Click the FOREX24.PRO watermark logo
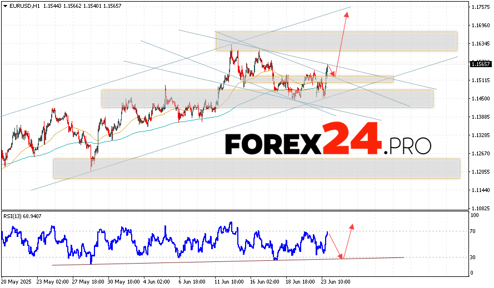Screen dimensions: 494x288 (328, 145)
